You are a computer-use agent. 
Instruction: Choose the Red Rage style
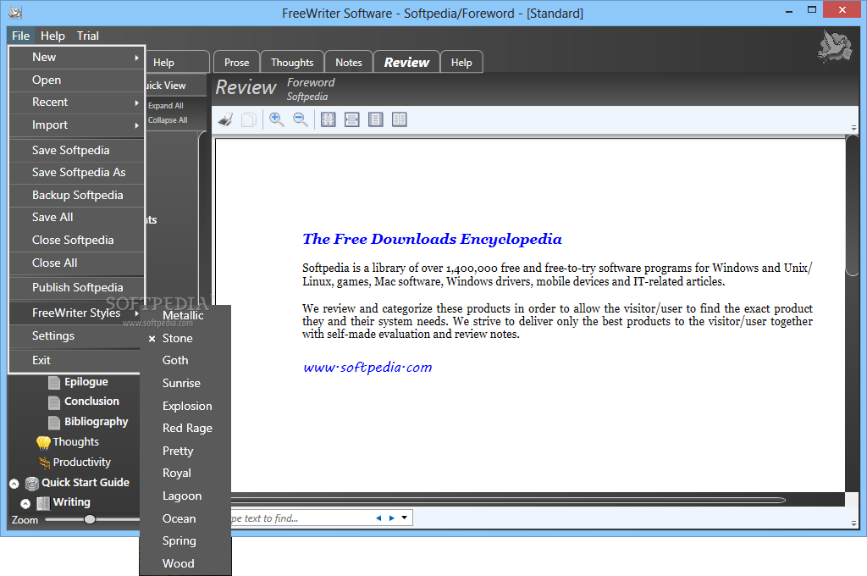pyautogui.click(x=185, y=428)
